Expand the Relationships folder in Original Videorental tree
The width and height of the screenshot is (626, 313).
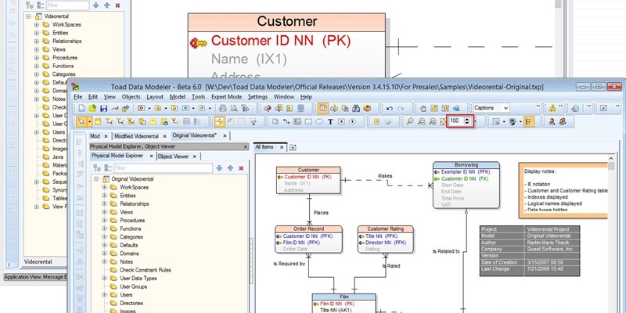pyautogui.click(x=105, y=203)
